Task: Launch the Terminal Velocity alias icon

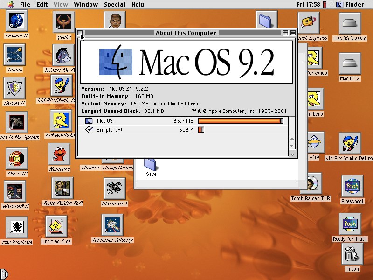Action: pyautogui.click(x=112, y=225)
